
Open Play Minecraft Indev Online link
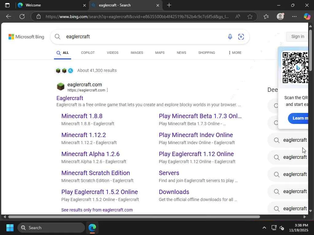(x=196, y=135)
